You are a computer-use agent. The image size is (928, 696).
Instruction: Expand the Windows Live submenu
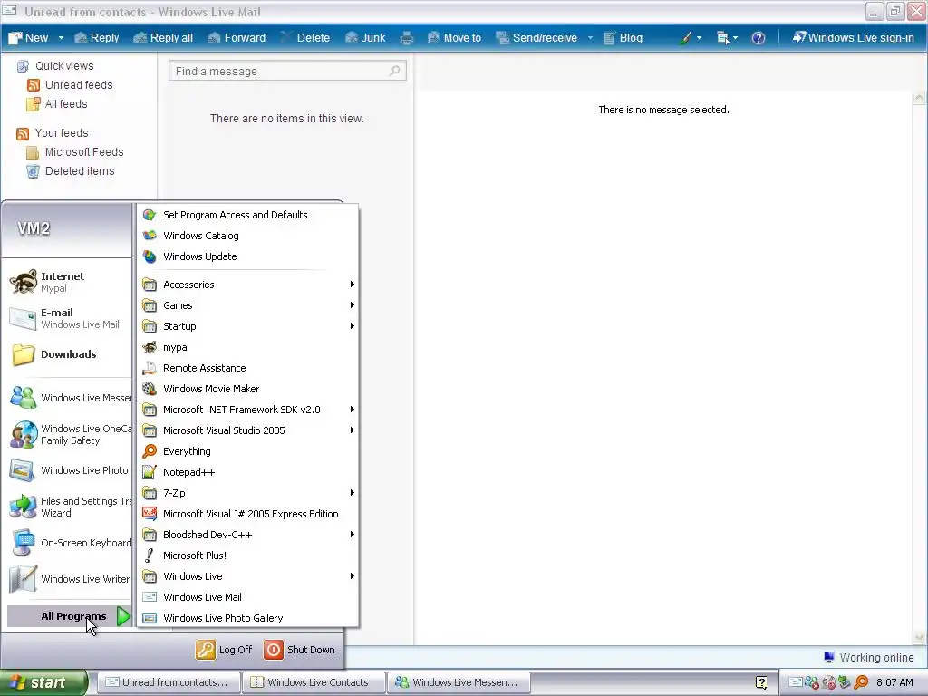(x=247, y=575)
